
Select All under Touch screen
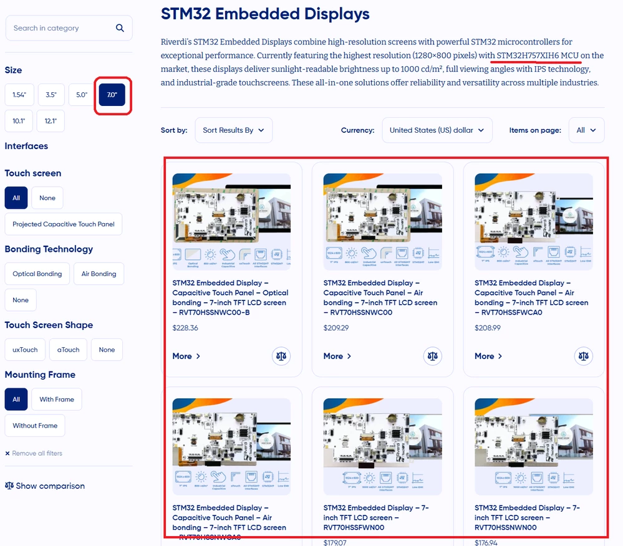pos(16,198)
